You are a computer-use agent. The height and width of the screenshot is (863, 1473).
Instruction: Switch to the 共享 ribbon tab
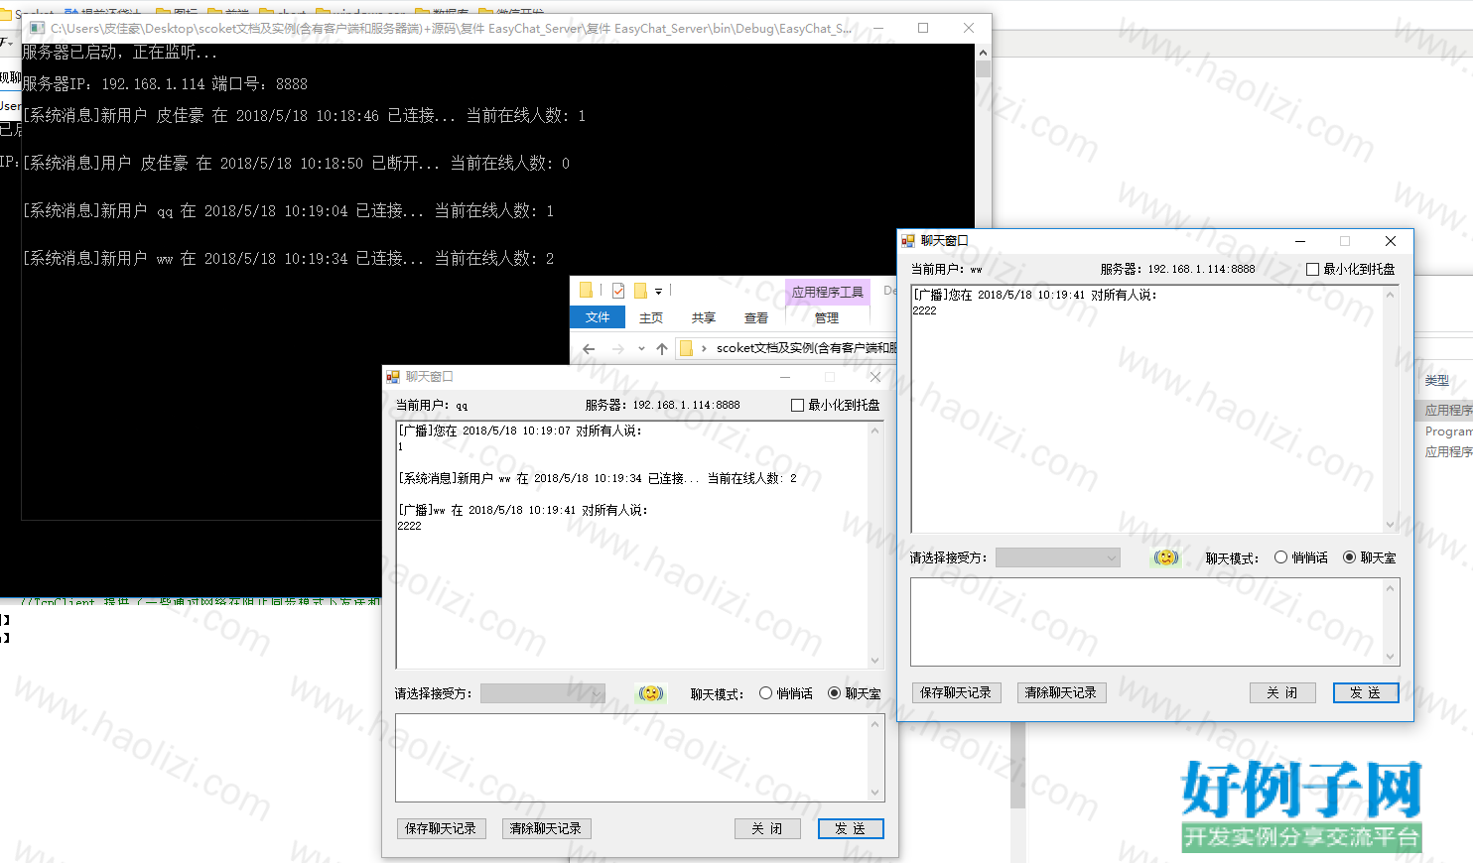704,317
